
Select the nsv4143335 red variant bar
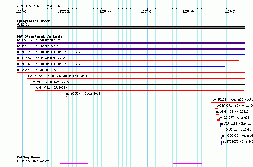136,79
